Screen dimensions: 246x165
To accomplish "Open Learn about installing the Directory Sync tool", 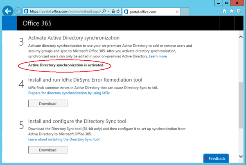I will tap(64, 140).
